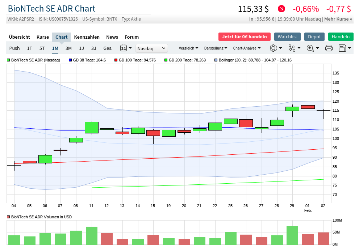This screenshot has width=359, height=248.
Task: Click the In currency link
Action: point(251,19)
